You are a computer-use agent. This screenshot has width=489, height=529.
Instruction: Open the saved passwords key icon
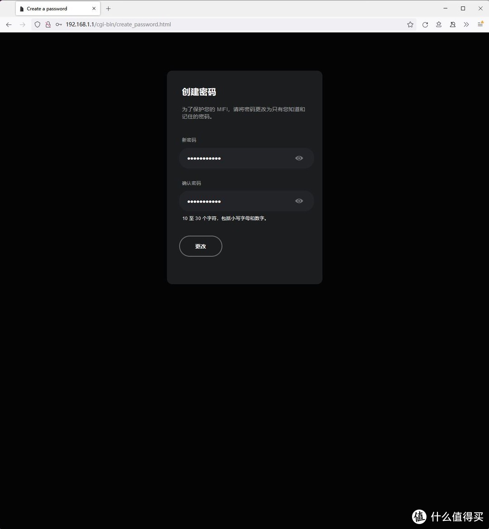(x=59, y=24)
